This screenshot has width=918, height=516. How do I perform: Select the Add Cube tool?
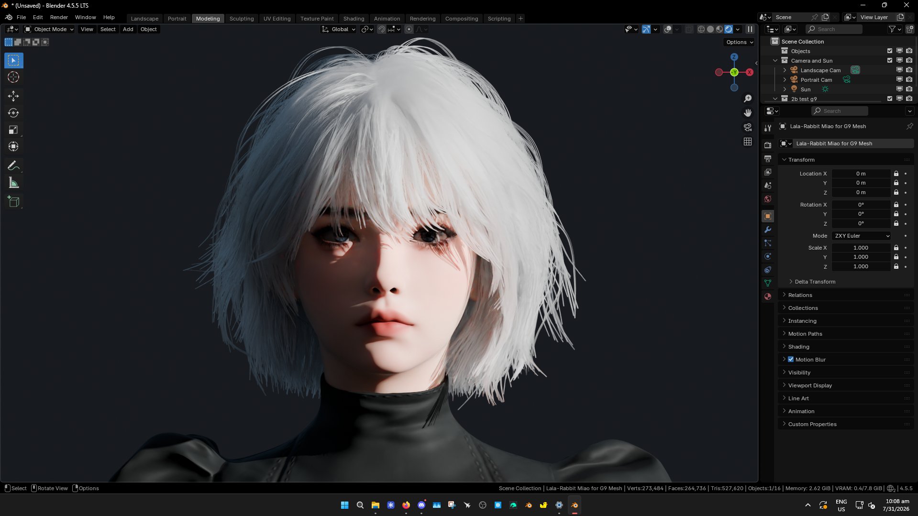(x=13, y=201)
